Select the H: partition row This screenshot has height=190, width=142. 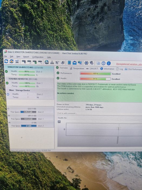coord(31,124)
